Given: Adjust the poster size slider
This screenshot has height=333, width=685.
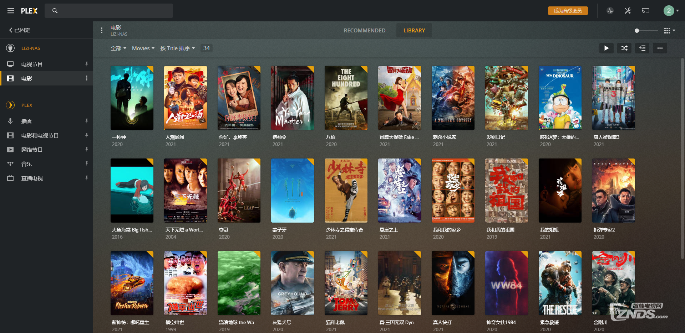Looking at the screenshot, I should click(646, 31).
